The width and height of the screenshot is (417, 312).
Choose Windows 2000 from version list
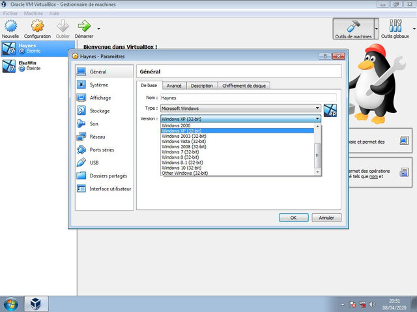[237, 125]
